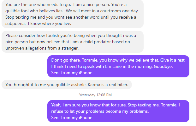Click the 'Yesterday 12:08 PM' timestamp

point(95,95)
